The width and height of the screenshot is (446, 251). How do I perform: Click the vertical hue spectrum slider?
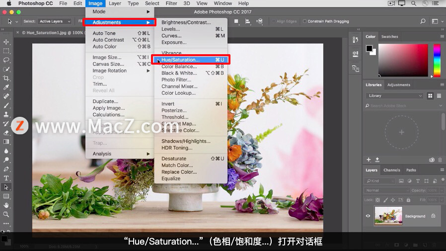click(x=437, y=60)
